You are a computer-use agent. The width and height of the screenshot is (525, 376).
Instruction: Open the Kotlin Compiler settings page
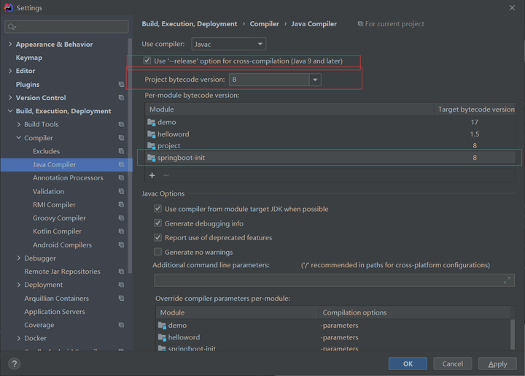click(57, 231)
